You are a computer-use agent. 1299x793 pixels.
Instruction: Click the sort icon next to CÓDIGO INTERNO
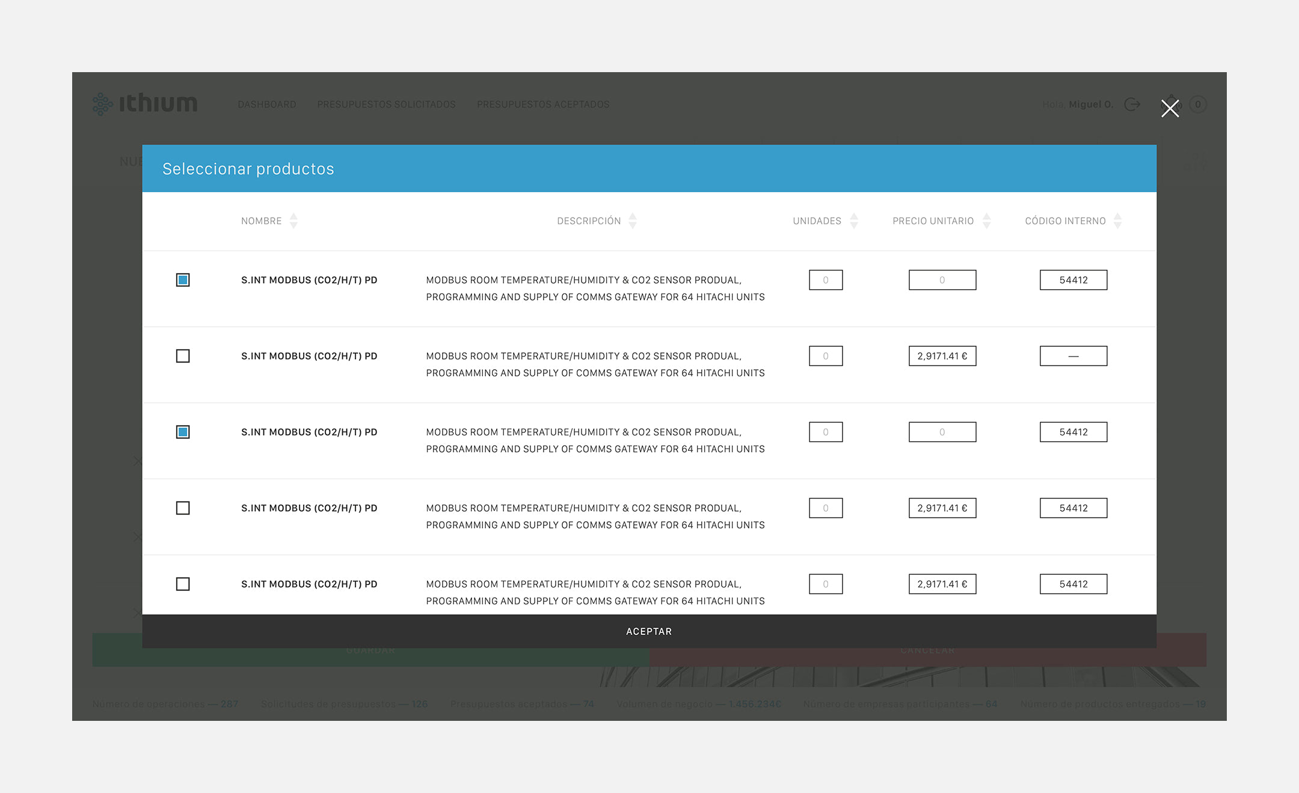(x=1119, y=221)
